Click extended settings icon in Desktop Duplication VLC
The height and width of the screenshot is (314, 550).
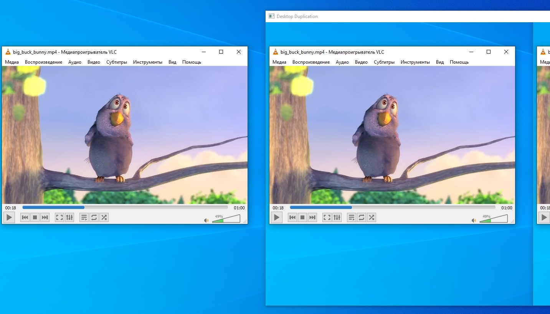point(337,218)
